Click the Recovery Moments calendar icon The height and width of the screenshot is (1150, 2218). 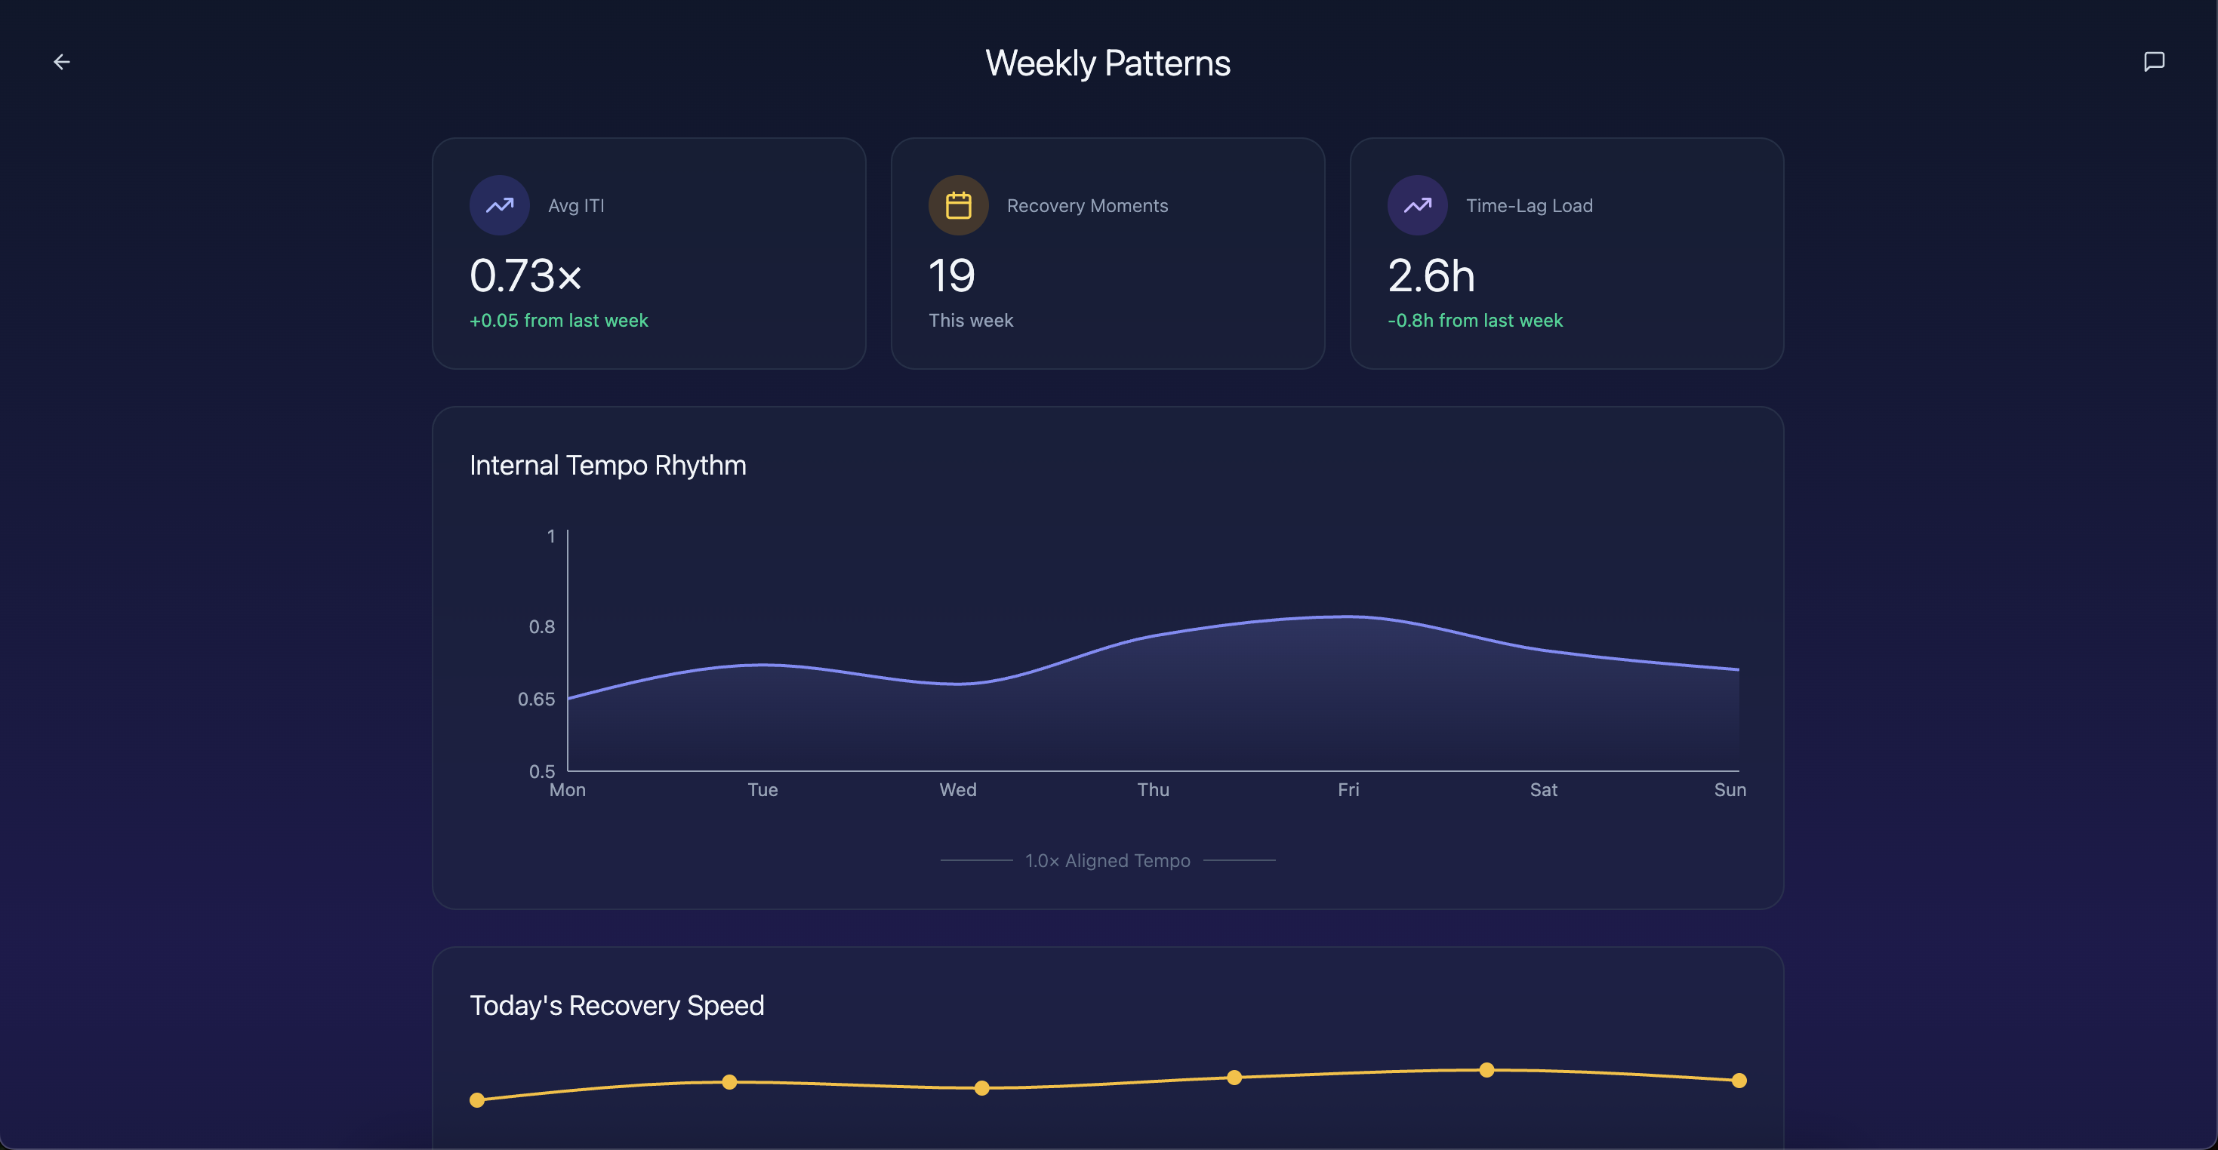(957, 206)
